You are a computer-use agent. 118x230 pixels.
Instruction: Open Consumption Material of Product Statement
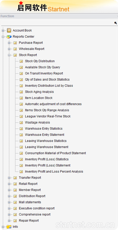click(55, 153)
